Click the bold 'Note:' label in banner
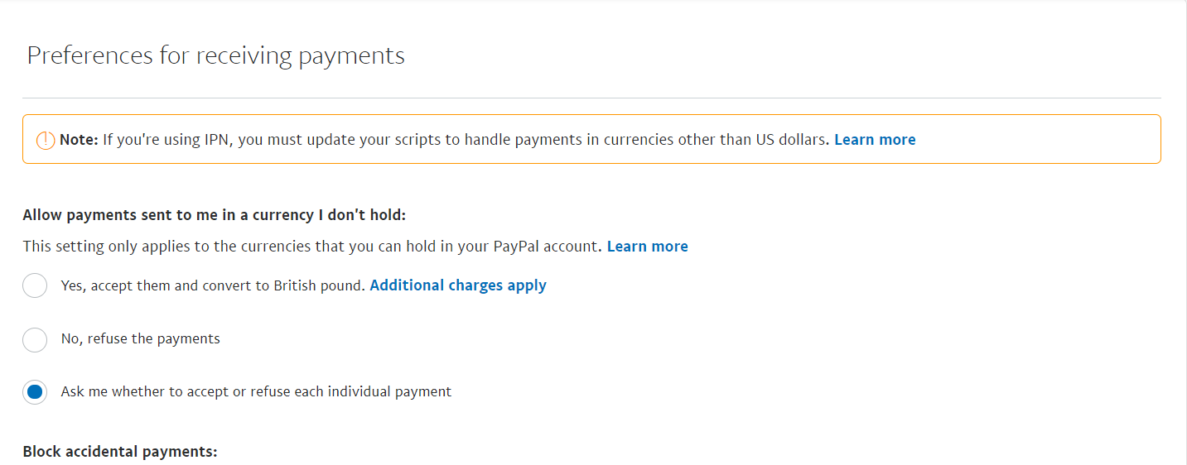1187x465 pixels. (x=79, y=140)
